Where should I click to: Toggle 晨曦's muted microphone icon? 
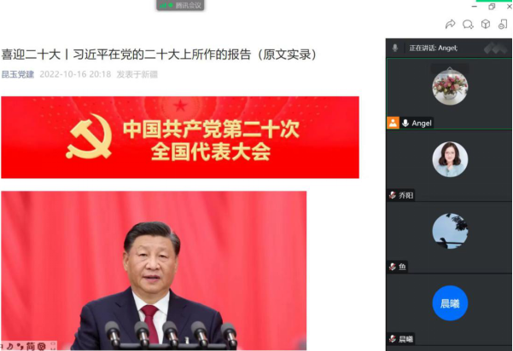click(x=393, y=338)
